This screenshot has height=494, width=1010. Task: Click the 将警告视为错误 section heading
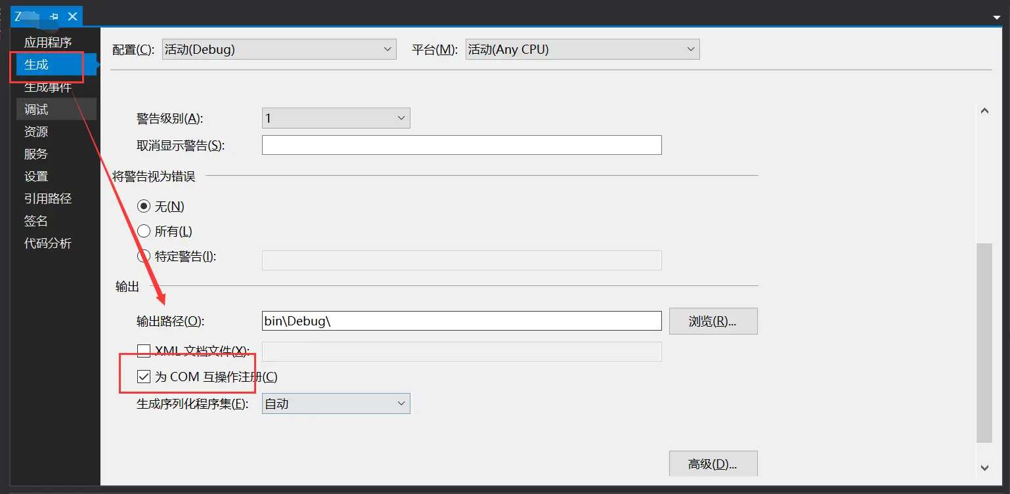click(154, 176)
